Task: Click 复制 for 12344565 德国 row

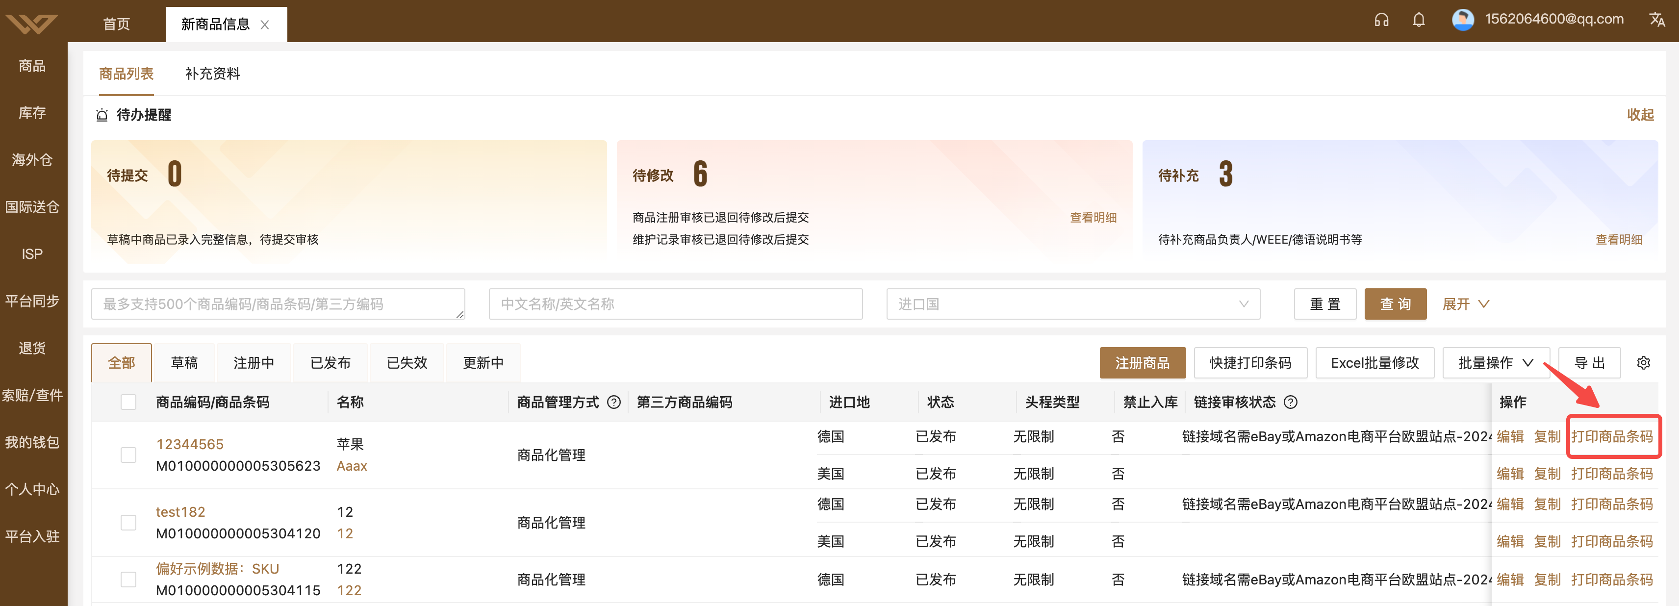Action: (x=1548, y=436)
